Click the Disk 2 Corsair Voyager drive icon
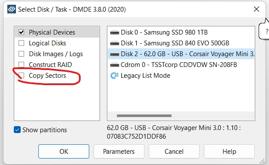This screenshot has width=269, height=165. [x=114, y=54]
